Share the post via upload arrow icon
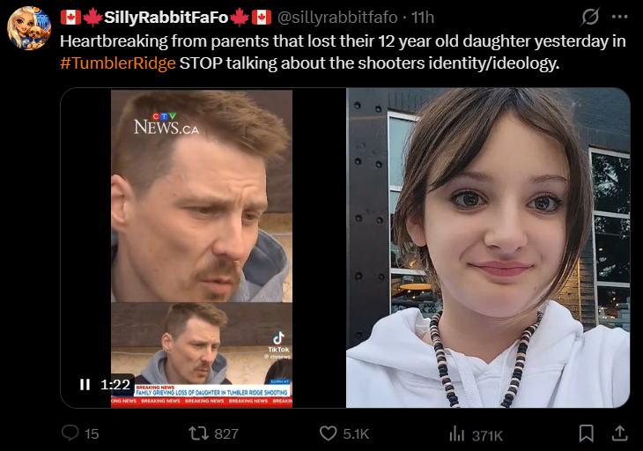 [x=619, y=433]
